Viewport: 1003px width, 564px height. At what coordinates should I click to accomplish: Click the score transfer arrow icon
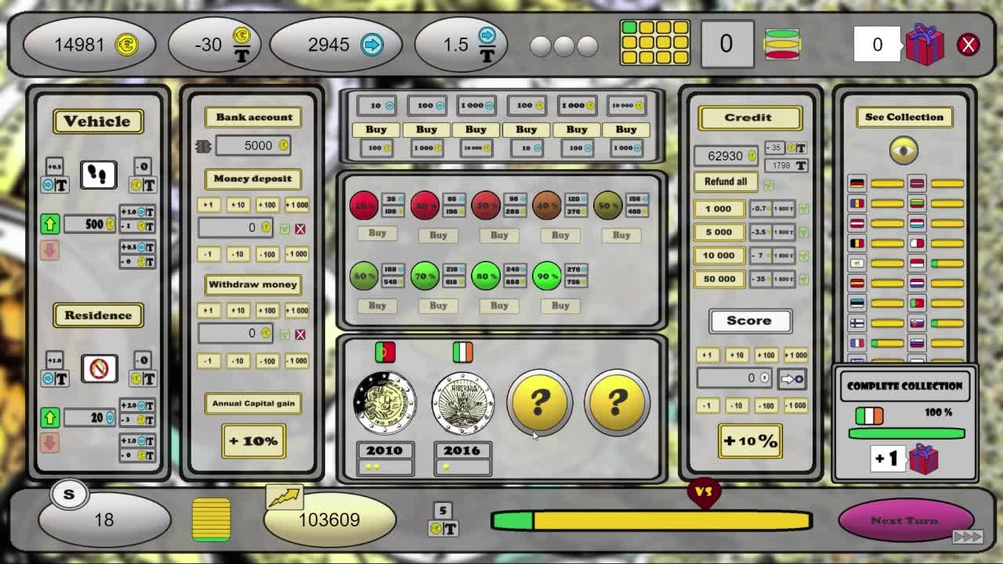click(791, 379)
